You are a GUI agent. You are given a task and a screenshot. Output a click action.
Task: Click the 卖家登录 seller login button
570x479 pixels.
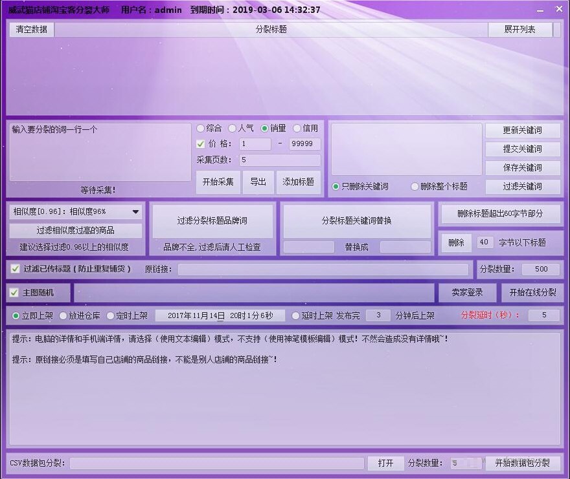(468, 292)
